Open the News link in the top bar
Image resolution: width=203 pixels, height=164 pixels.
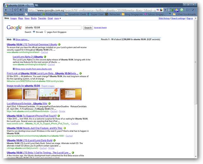(x=26, y=18)
